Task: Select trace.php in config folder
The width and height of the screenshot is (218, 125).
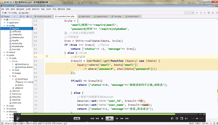Action: (x=16, y=49)
